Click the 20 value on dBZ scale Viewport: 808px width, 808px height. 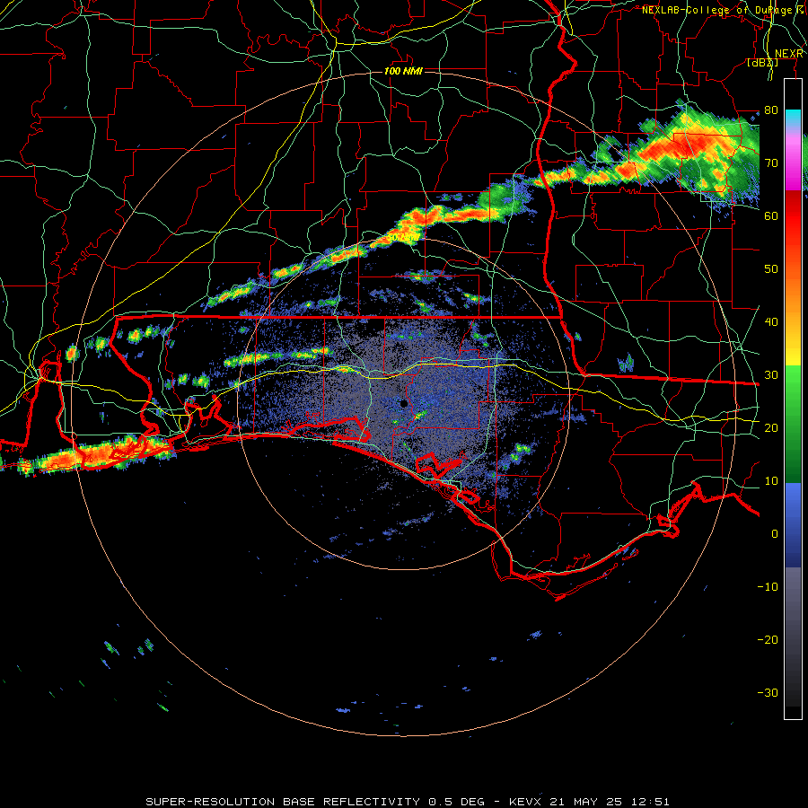click(771, 427)
